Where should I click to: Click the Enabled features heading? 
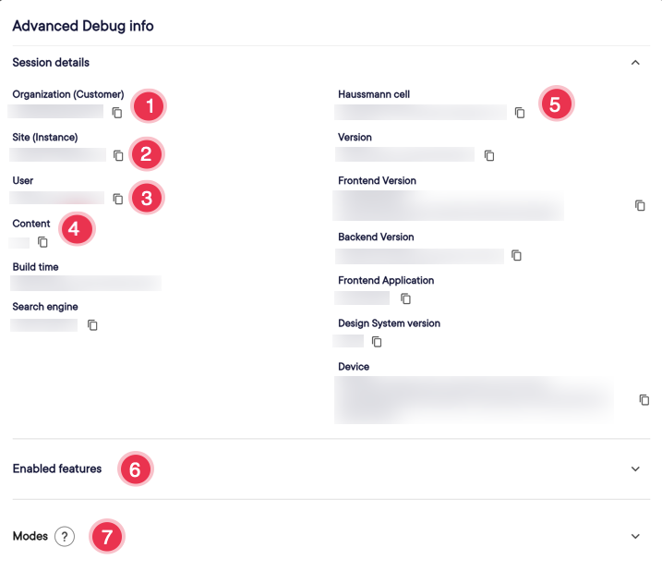click(x=57, y=469)
